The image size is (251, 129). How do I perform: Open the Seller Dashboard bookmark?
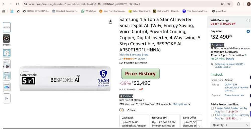click(x=139, y=11)
